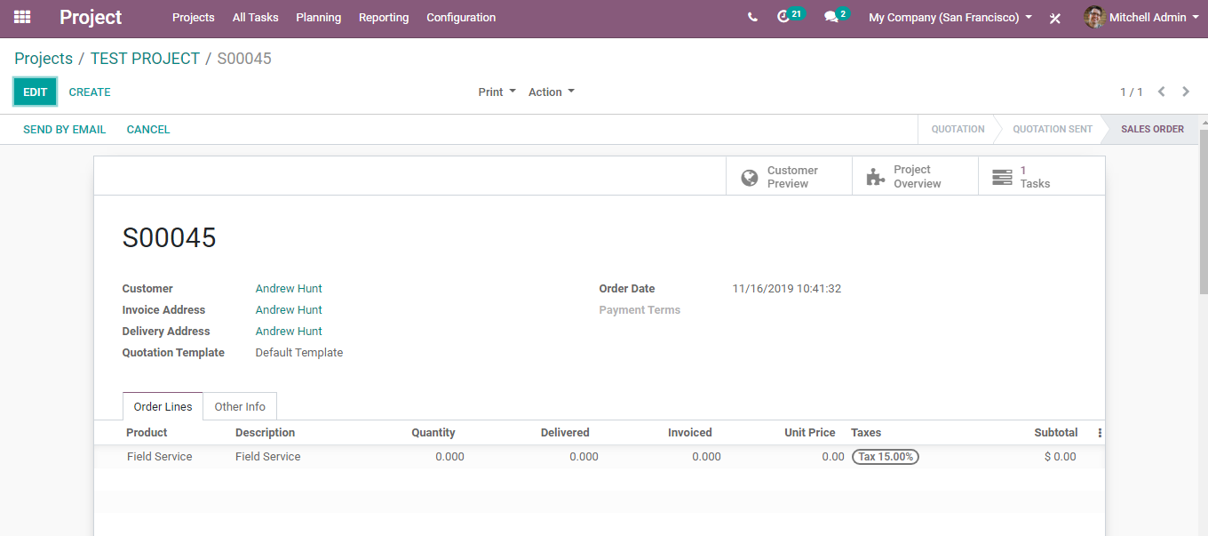1208x536 pixels.
Task: Open Delivery Address link Andrew Hunt
Action: click(289, 332)
